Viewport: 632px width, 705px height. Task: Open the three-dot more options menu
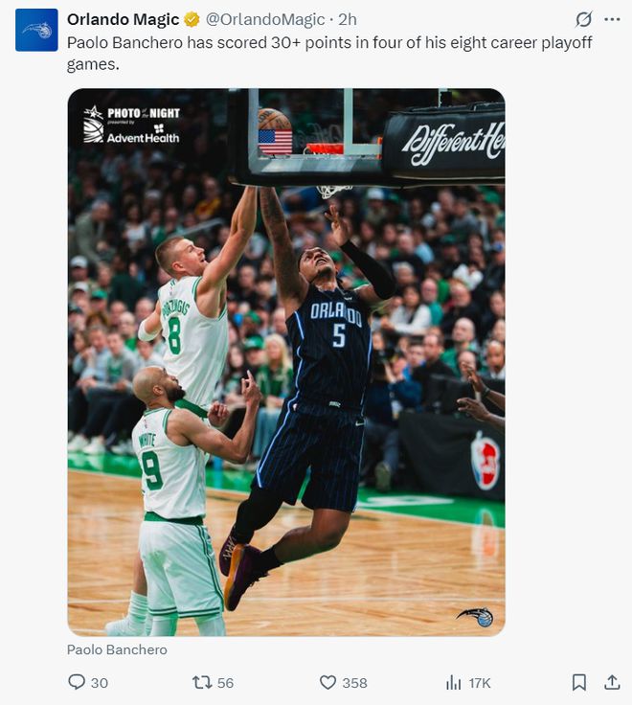(x=612, y=19)
